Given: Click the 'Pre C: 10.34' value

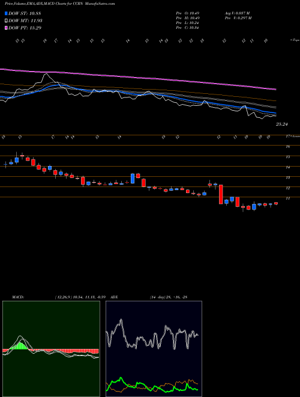Looking at the screenshot, I should click(x=188, y=28).
